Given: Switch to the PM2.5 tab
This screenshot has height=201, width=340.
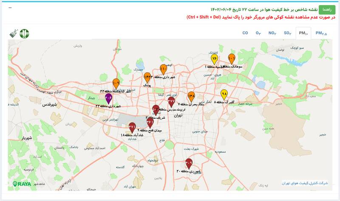Looking at the screenshot, I should coord(321,33).
